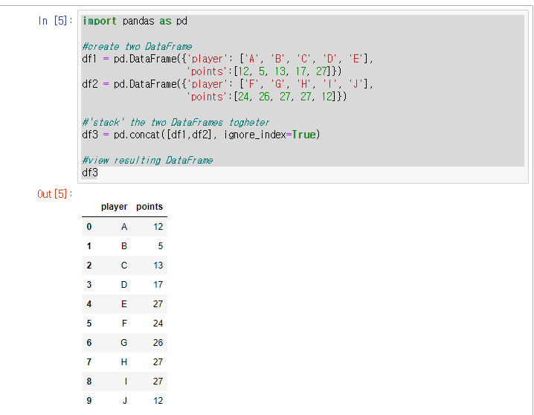Click the df2 DataFrame definition line
Image resolution: width=534 pixels, height=415 pixels.
(228, 84)
